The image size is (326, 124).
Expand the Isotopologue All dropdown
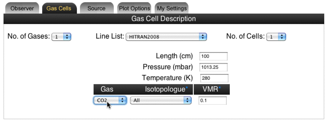tap(161, 101)
